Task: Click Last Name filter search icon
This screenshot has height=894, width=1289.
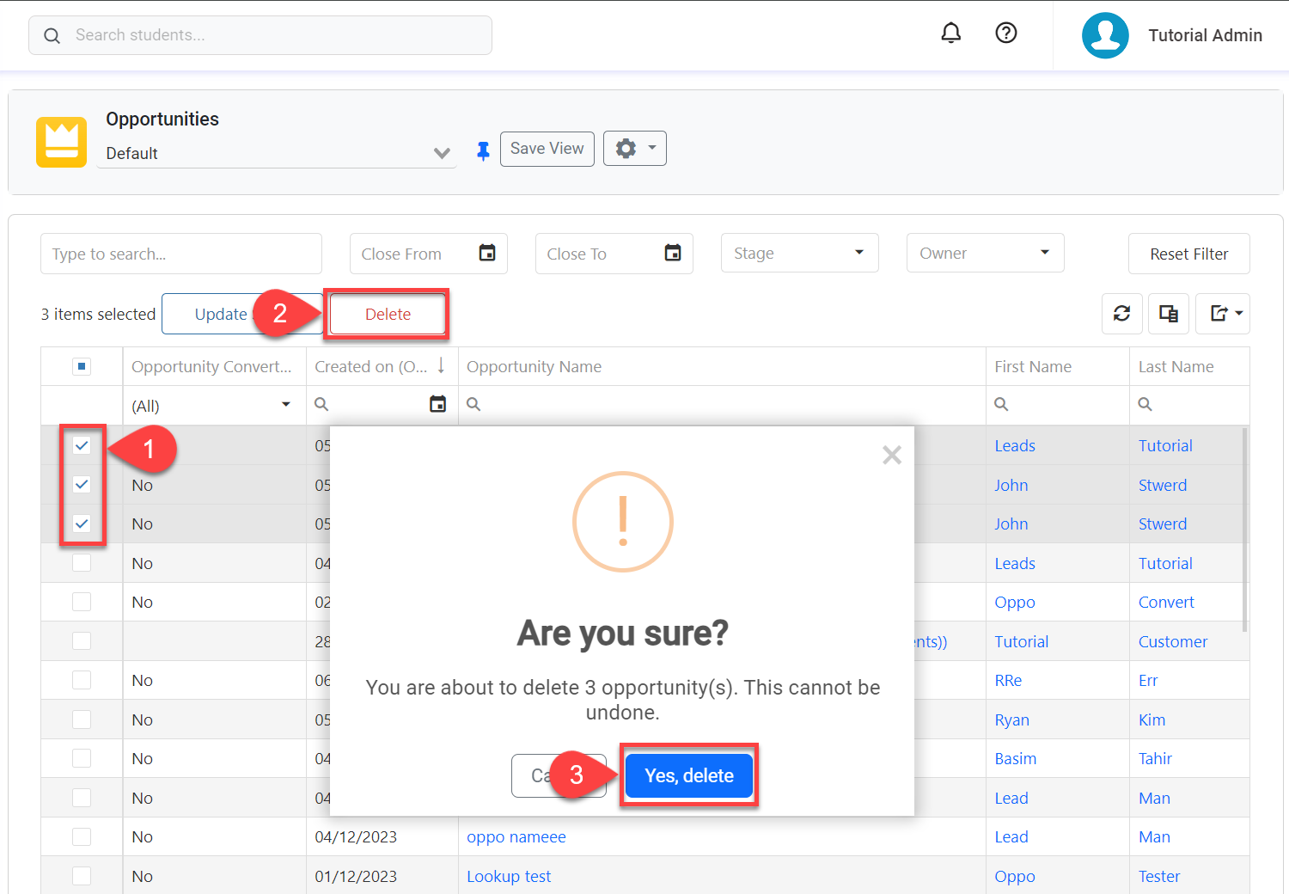Action: pos(1145,404)
